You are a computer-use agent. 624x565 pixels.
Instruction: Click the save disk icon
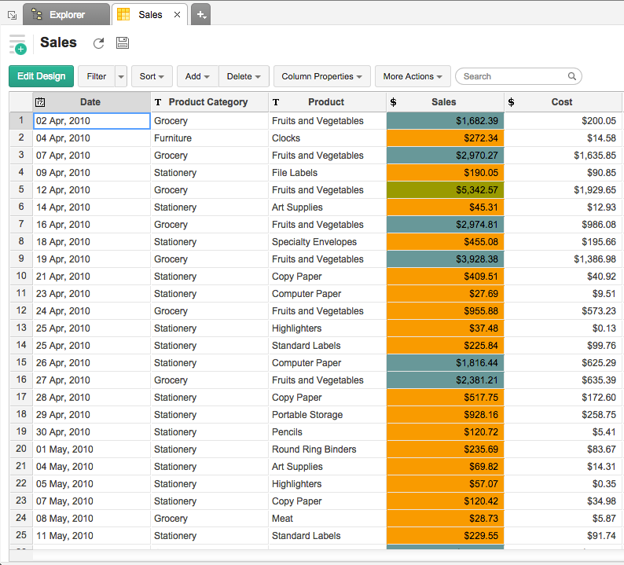pyautogui.click(x=122, y=44)
